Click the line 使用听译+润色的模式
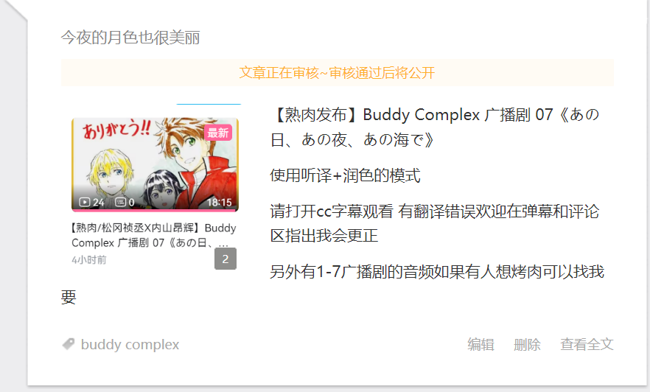Image resolution: width=650 pixels, height=392 pixels. click(346, 175)
